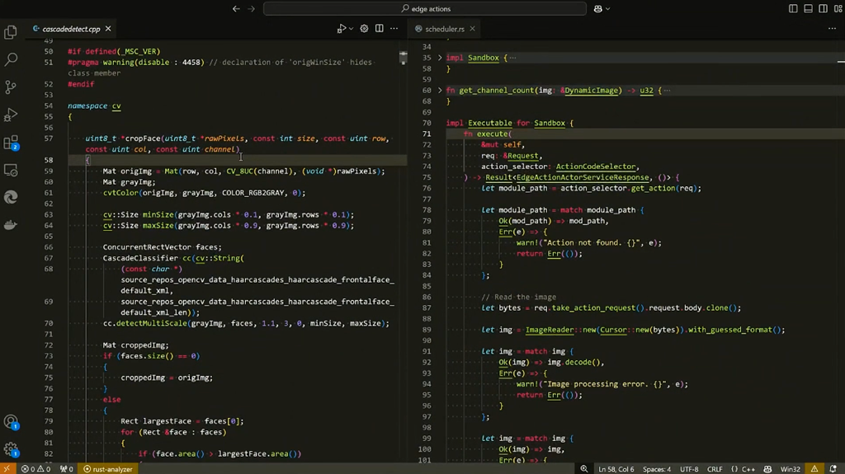
Task: Click the Accounts icon
Action: [11, 423]
